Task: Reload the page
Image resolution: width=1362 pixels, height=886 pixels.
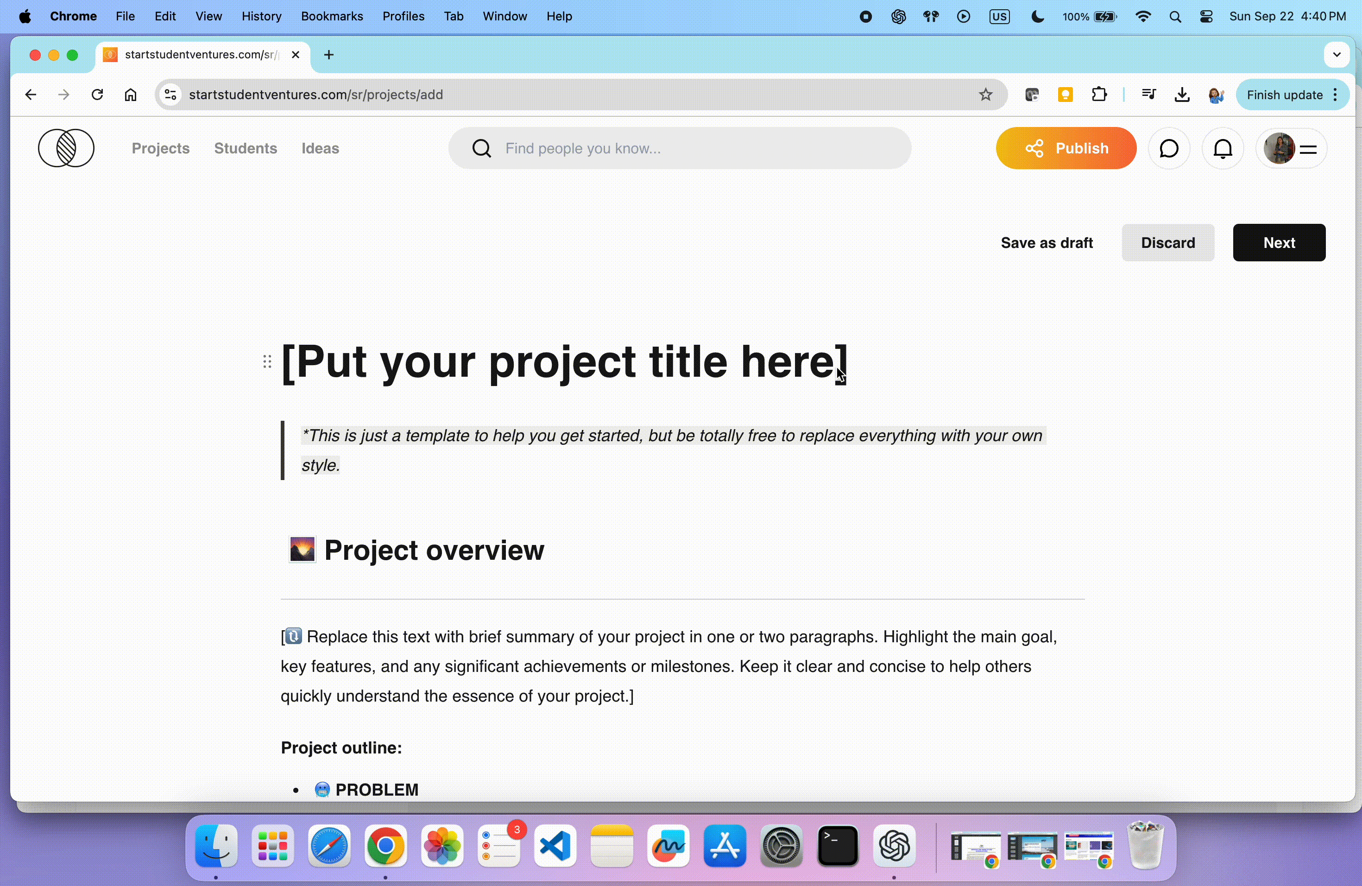Action: (97, 95)
